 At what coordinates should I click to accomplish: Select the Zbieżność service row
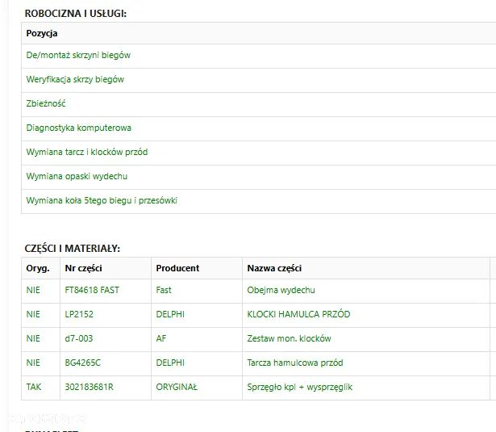(x=46, y=104)
